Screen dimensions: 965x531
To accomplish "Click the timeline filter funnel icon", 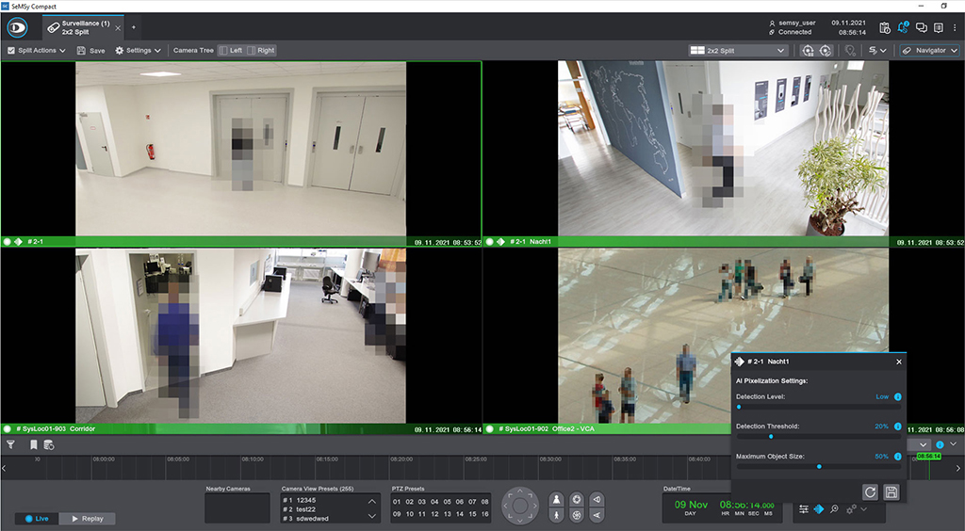I will coord(10,444).
